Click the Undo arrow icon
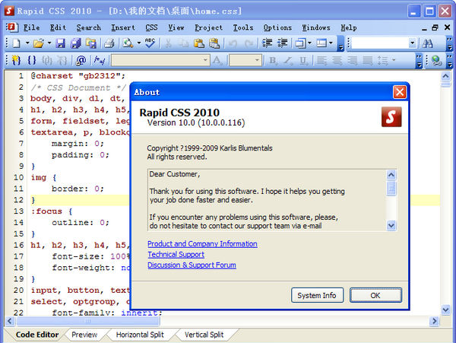The width and height of the screenshot is (456, 343). point(233,43)
